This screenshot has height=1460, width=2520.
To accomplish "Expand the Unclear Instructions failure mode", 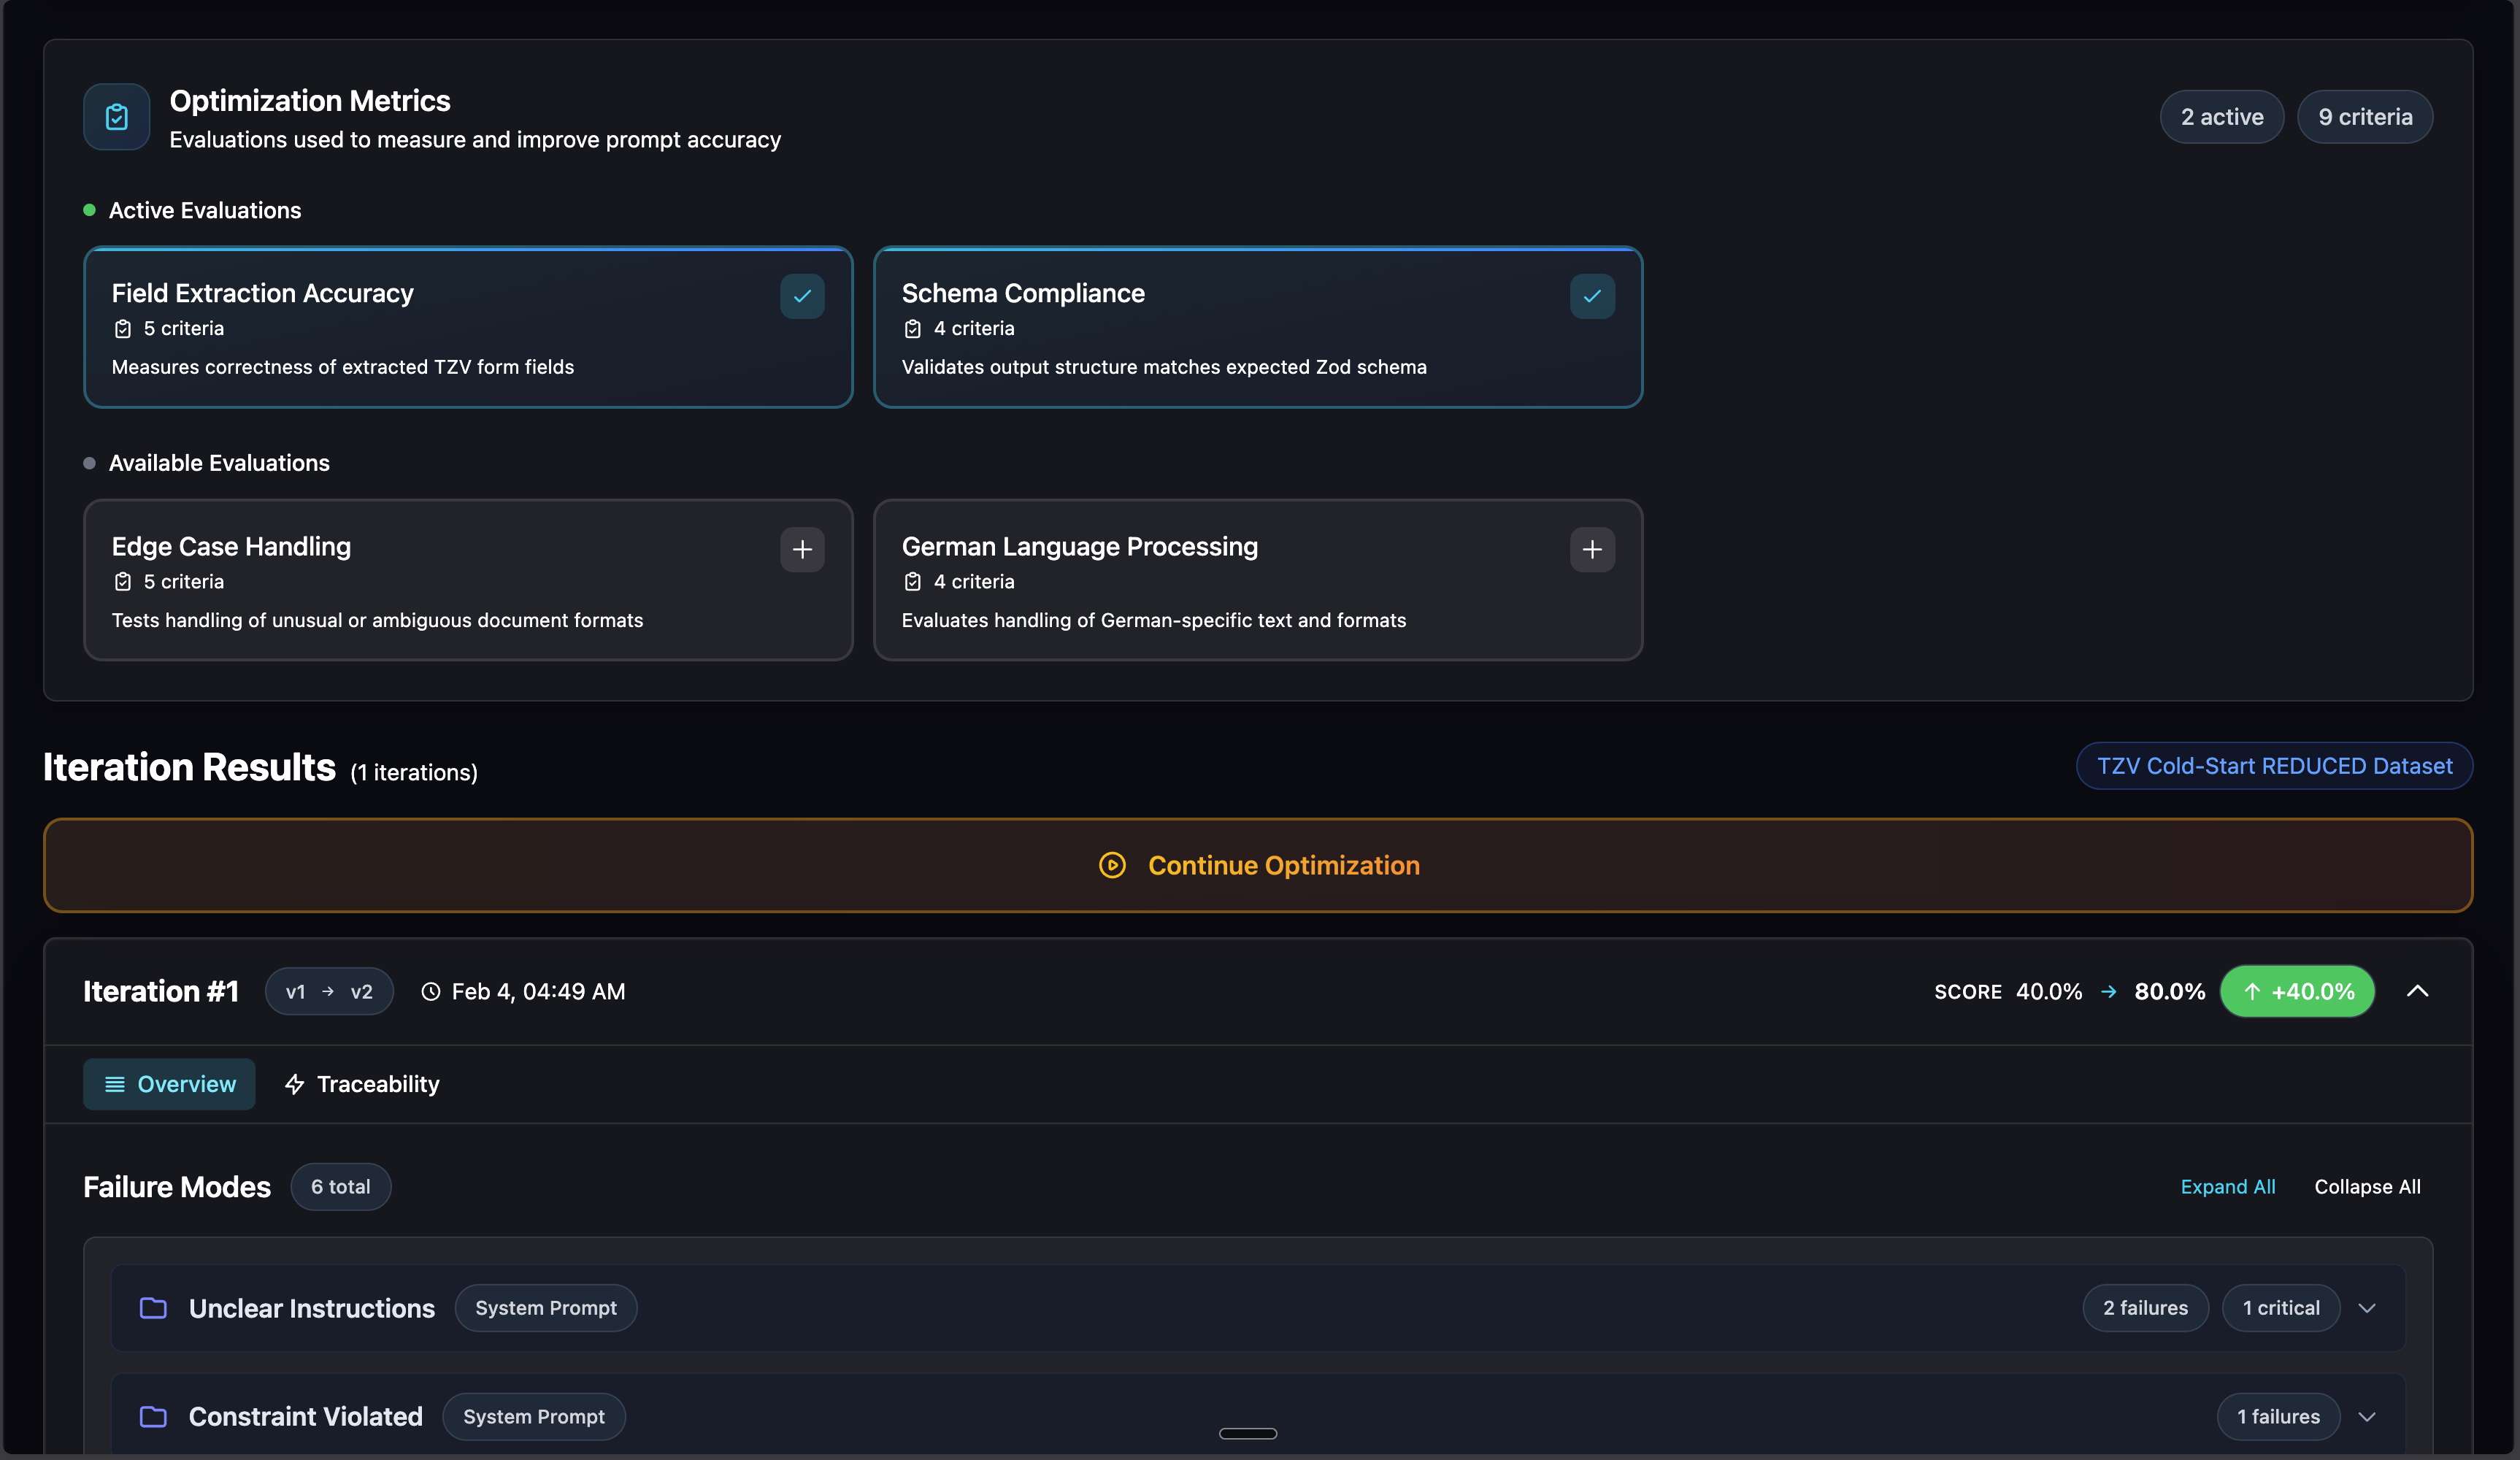I will click(x=2366, y=1308).
